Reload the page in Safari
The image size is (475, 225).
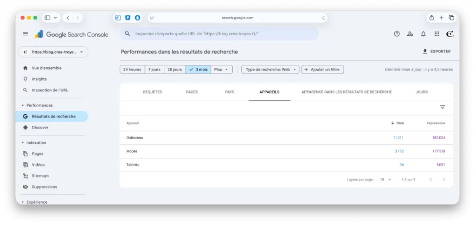[x=323, y=18]
